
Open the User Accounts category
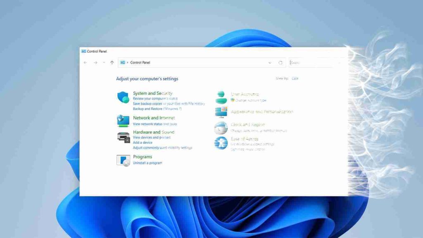(x=245, y=94)
